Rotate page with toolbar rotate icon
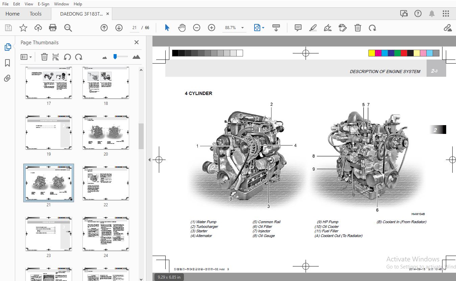 [373, 28]
